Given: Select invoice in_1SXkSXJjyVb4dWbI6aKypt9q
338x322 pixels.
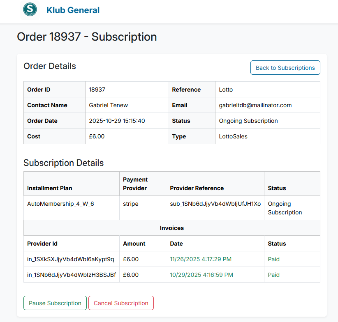Looking at the screenshot, I should pos(70,259).
